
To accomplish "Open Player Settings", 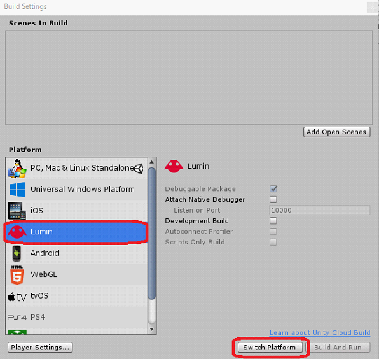I will [x=40, y=348].
